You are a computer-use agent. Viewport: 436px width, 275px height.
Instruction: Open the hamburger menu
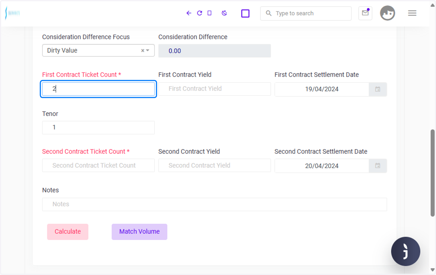(412, 13)
